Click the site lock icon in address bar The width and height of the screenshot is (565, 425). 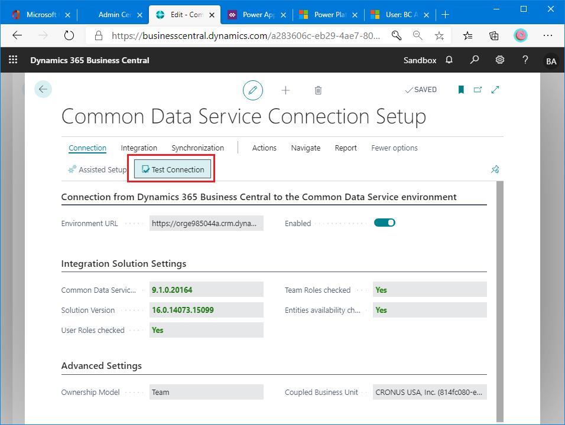(98, 35)
